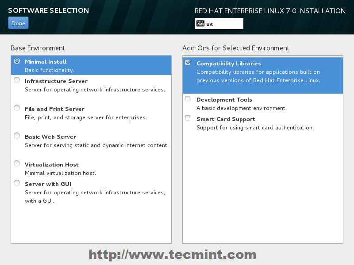
Task: Click the keyboard icon beside the us label
Action: click(x=200, y=23)
